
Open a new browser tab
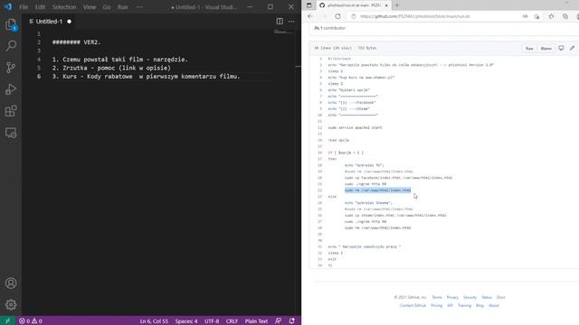click(x=397, y=5)
